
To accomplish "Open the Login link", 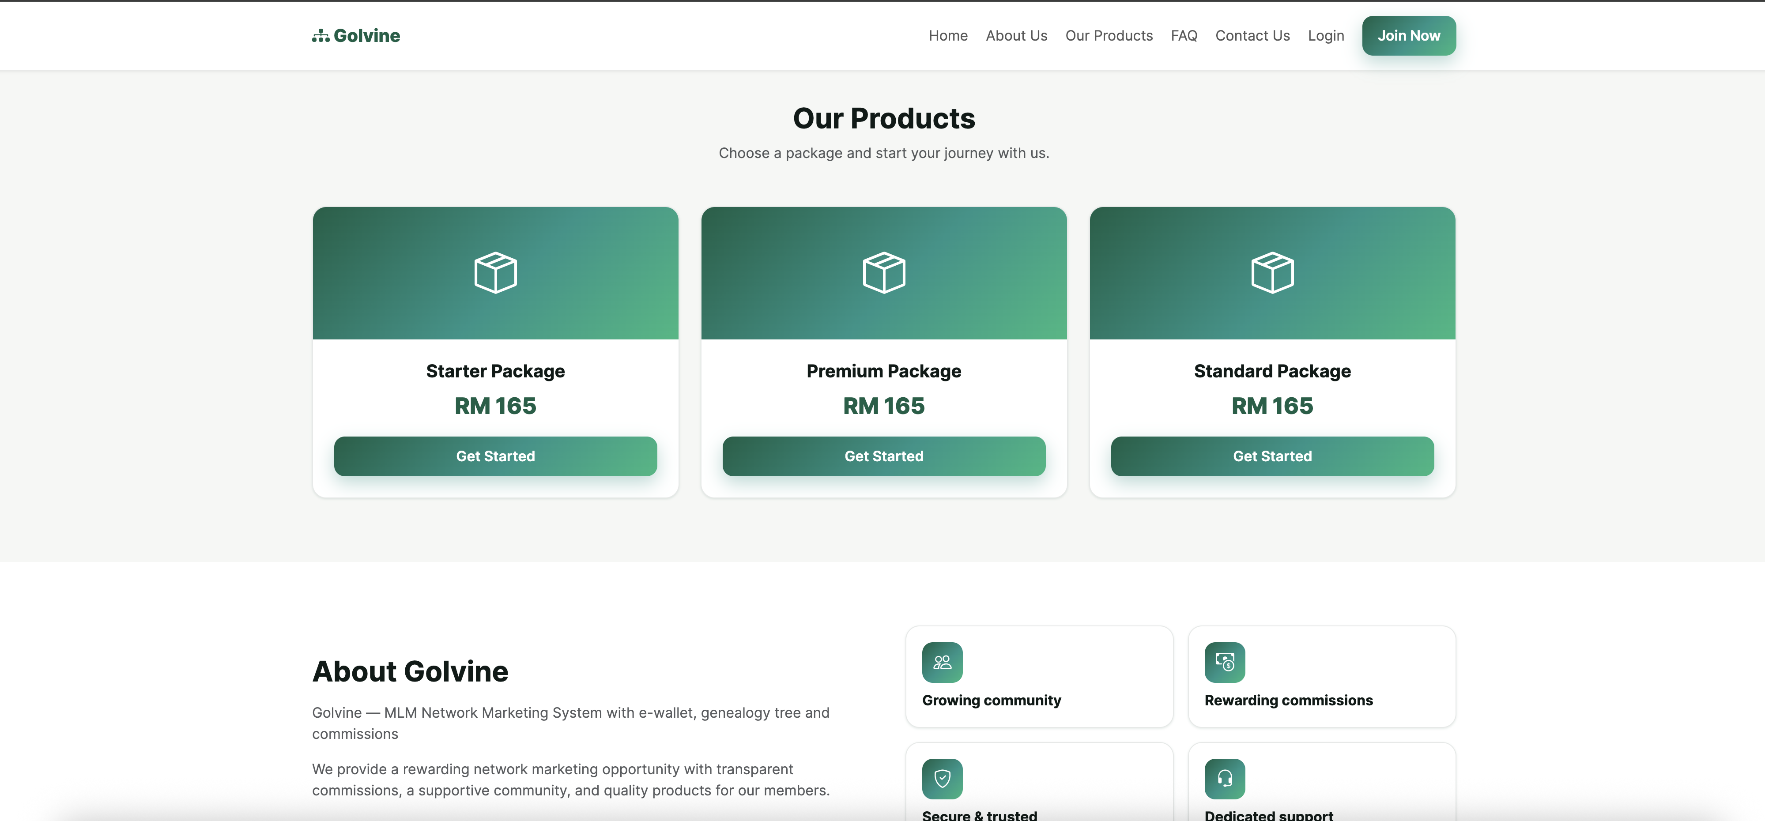I will pyautogui.click(x=1326, y=36).
